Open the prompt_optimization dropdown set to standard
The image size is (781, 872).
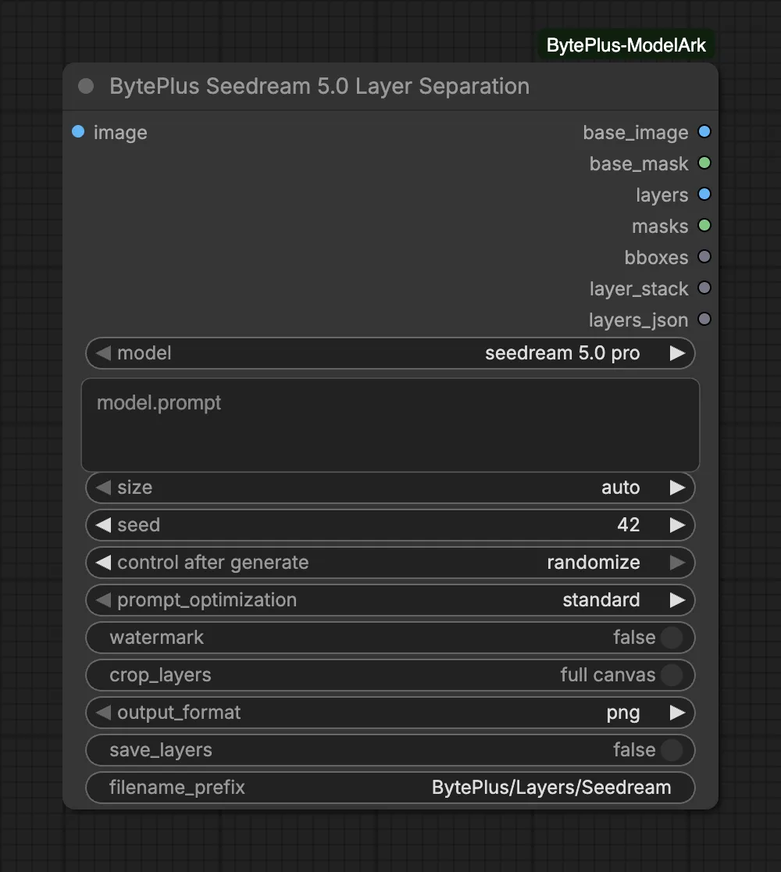tap(390, 600)
